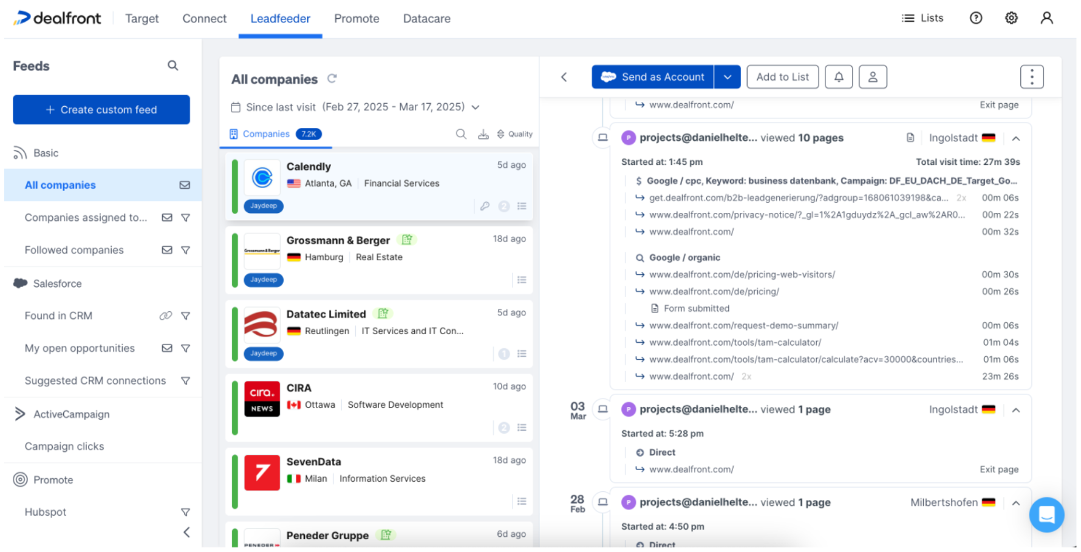Select the Suggested CRM connections feed
The image size is (1081, 552).
click(95, 381)
